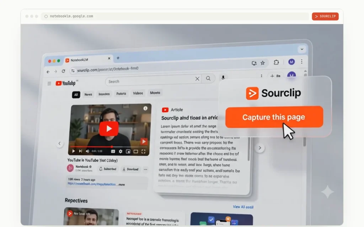Viewport: 364px width, 227px height.
Task: Expand the tab search chevron dropdown
Action: tap(302, 49)
